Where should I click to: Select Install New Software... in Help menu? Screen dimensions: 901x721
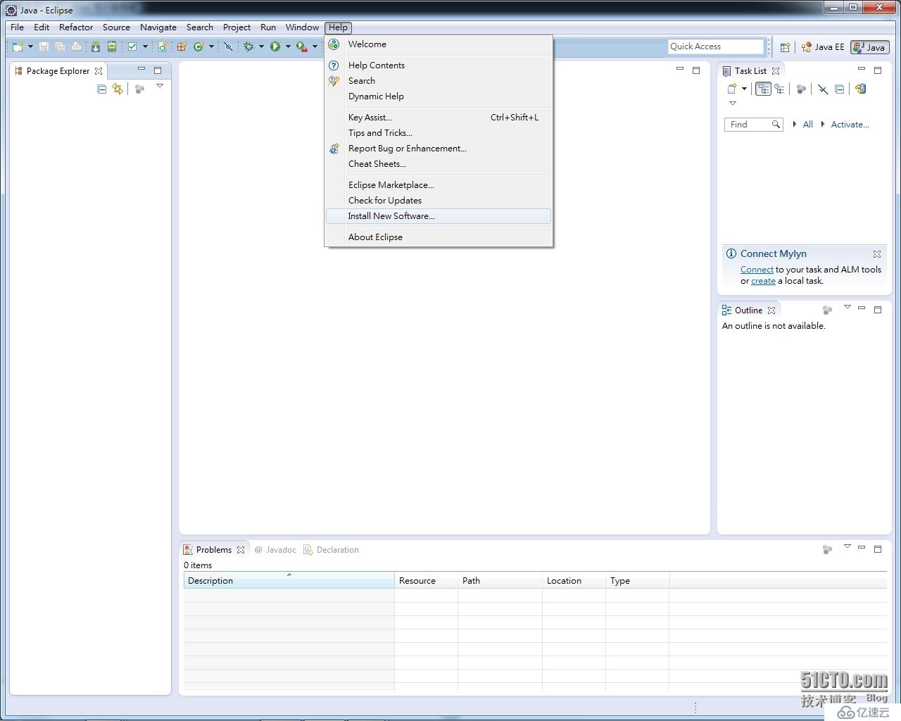tap(438, 216)
